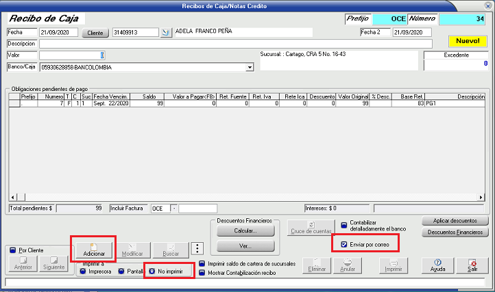Select the No imprimir radio option
The width and height of the screenshot is (495, 292).
(x=151, y=271)
